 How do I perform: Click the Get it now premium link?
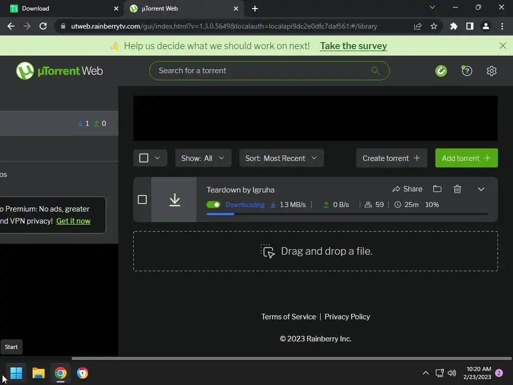[73, 221]
